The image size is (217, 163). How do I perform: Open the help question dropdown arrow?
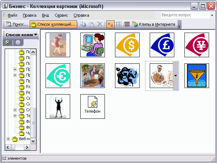pos(212,15)
